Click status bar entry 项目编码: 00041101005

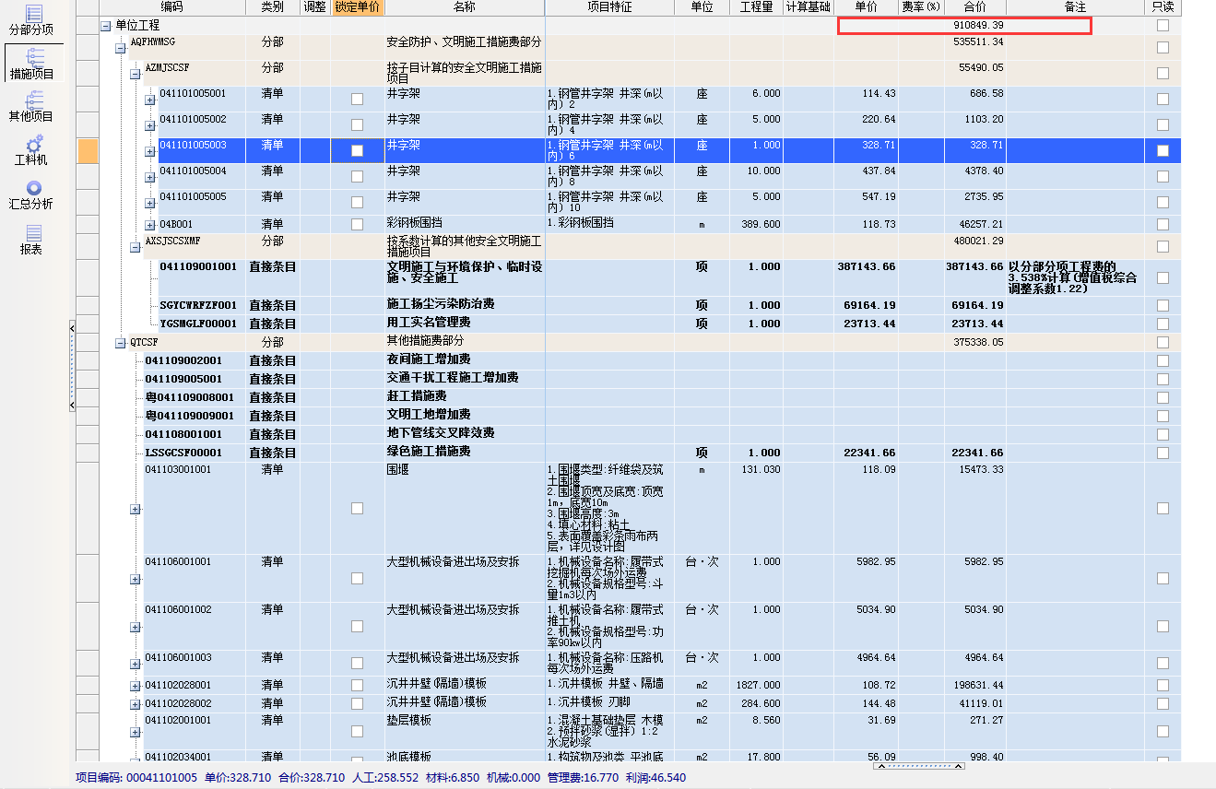coord(136,778)
